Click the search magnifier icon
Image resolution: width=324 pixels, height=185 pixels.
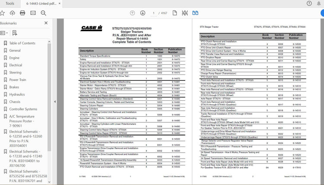[43, 13]
